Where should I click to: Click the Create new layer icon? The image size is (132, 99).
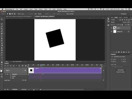point(126,52)
